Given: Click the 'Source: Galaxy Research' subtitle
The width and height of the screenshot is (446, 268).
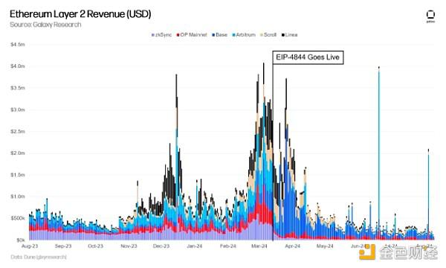Looking at the screenshot, I should pyautogui.click(x=45, y=25).
